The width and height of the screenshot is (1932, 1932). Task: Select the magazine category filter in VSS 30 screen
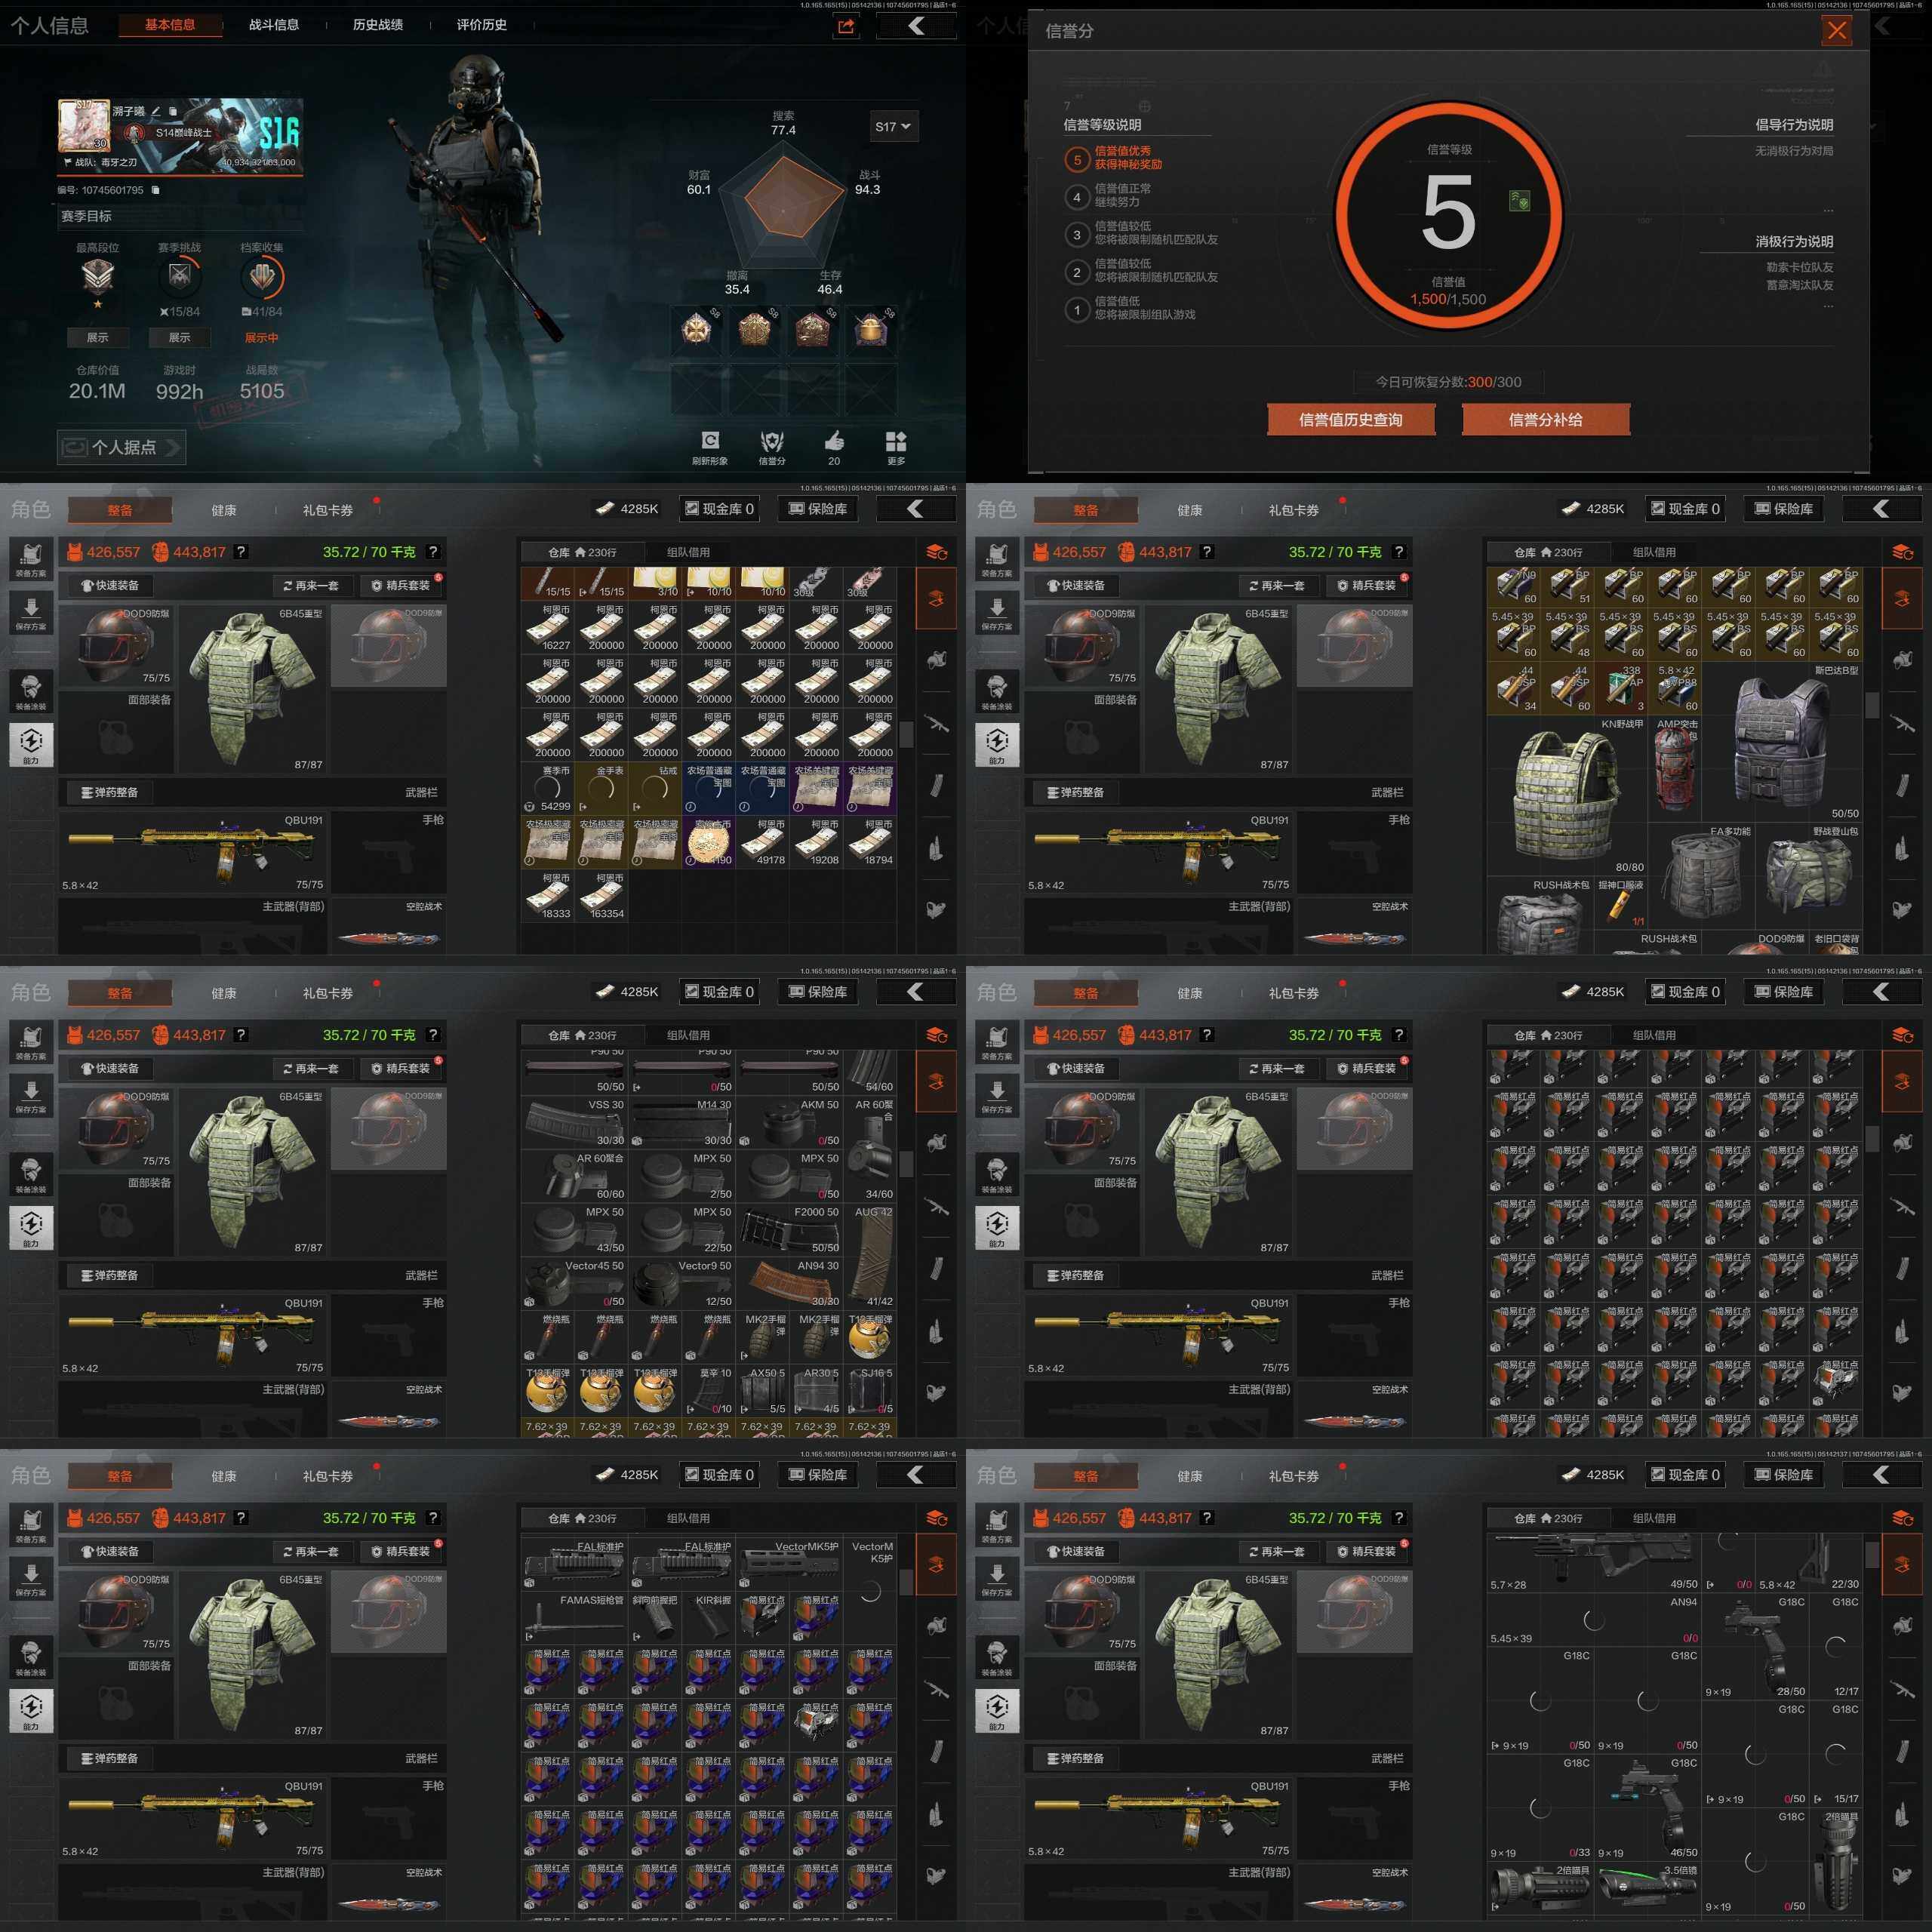pyautogui.click(x=936, y=1269)
